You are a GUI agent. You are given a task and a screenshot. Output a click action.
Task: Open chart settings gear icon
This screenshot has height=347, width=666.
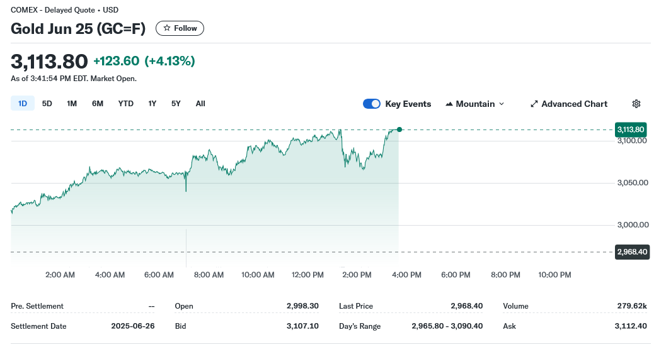tap(636, 104)
